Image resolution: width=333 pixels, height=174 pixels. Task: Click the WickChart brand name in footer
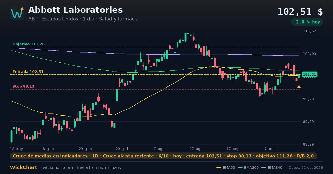(x=24, y=168)
